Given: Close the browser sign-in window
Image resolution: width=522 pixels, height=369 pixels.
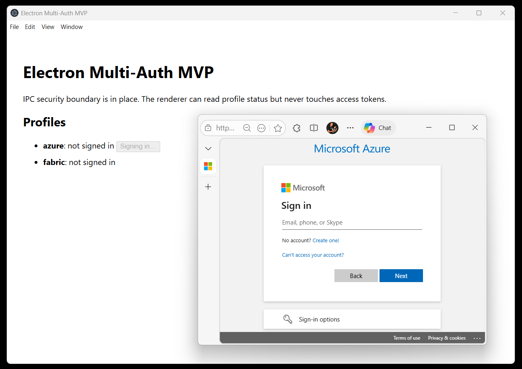Looking at the screenshot, I should [475, 128].
